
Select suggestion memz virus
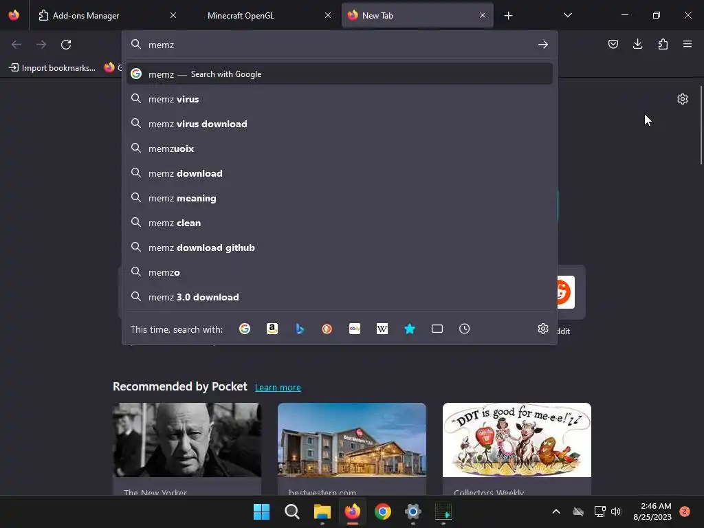[x=340, y=99]
